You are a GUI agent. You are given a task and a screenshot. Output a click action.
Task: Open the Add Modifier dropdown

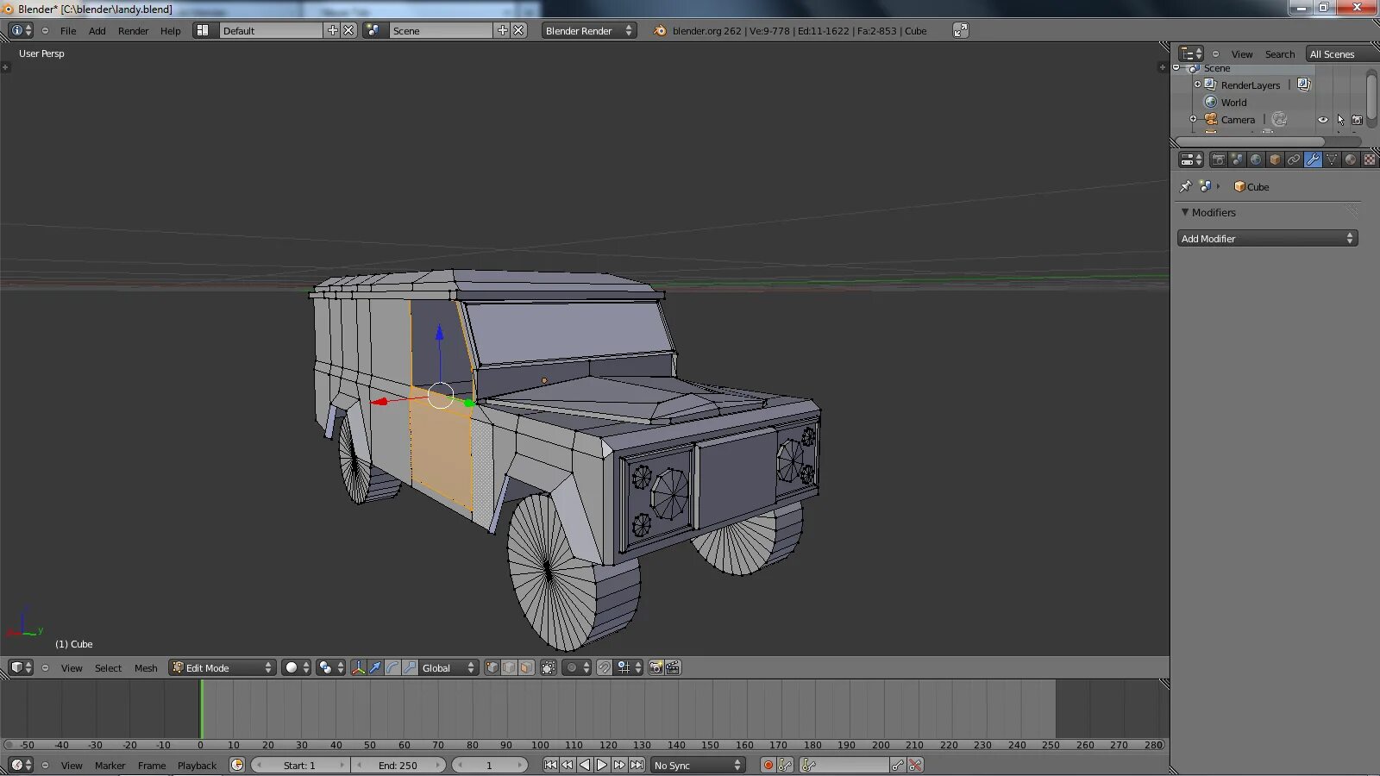coord(1267,238)
